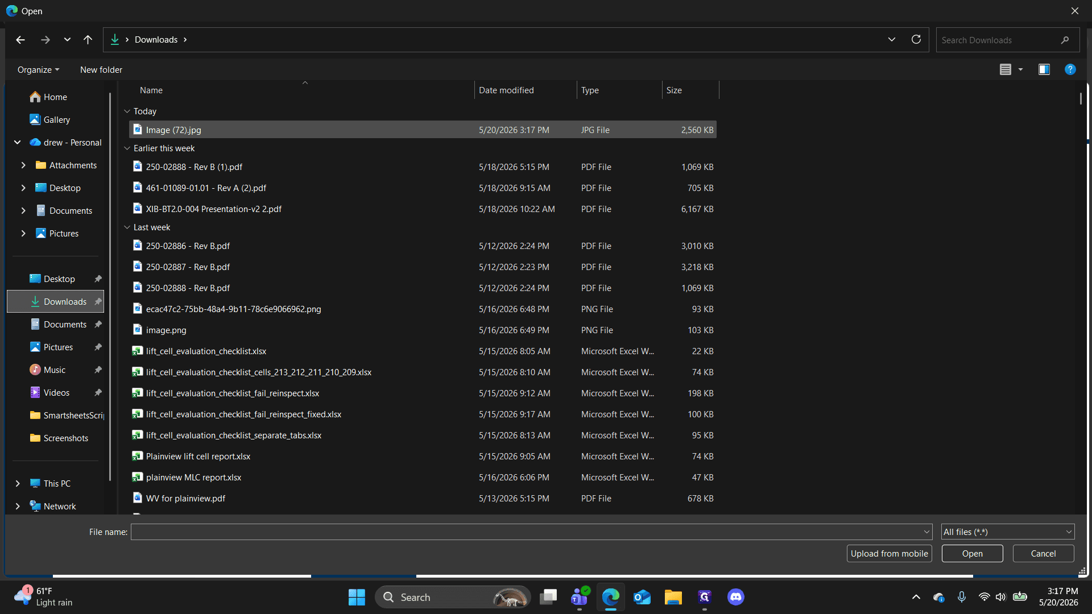Change the view layout icon
The height and width of the screenshot is (614, 1092).
click(1006, 69)
